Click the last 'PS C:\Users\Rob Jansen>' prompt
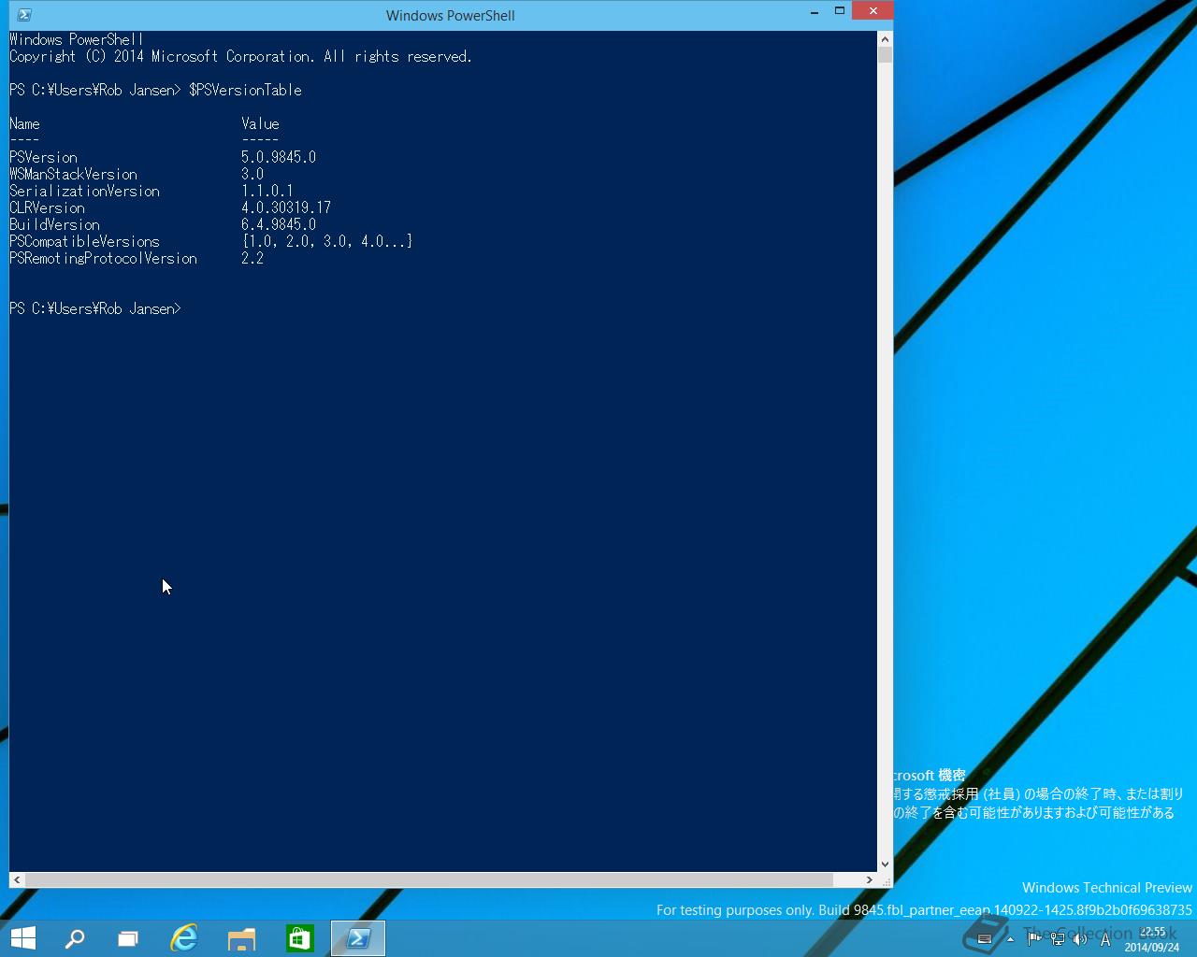Screen dimensions: 1197x957 (x=95, y=308)
